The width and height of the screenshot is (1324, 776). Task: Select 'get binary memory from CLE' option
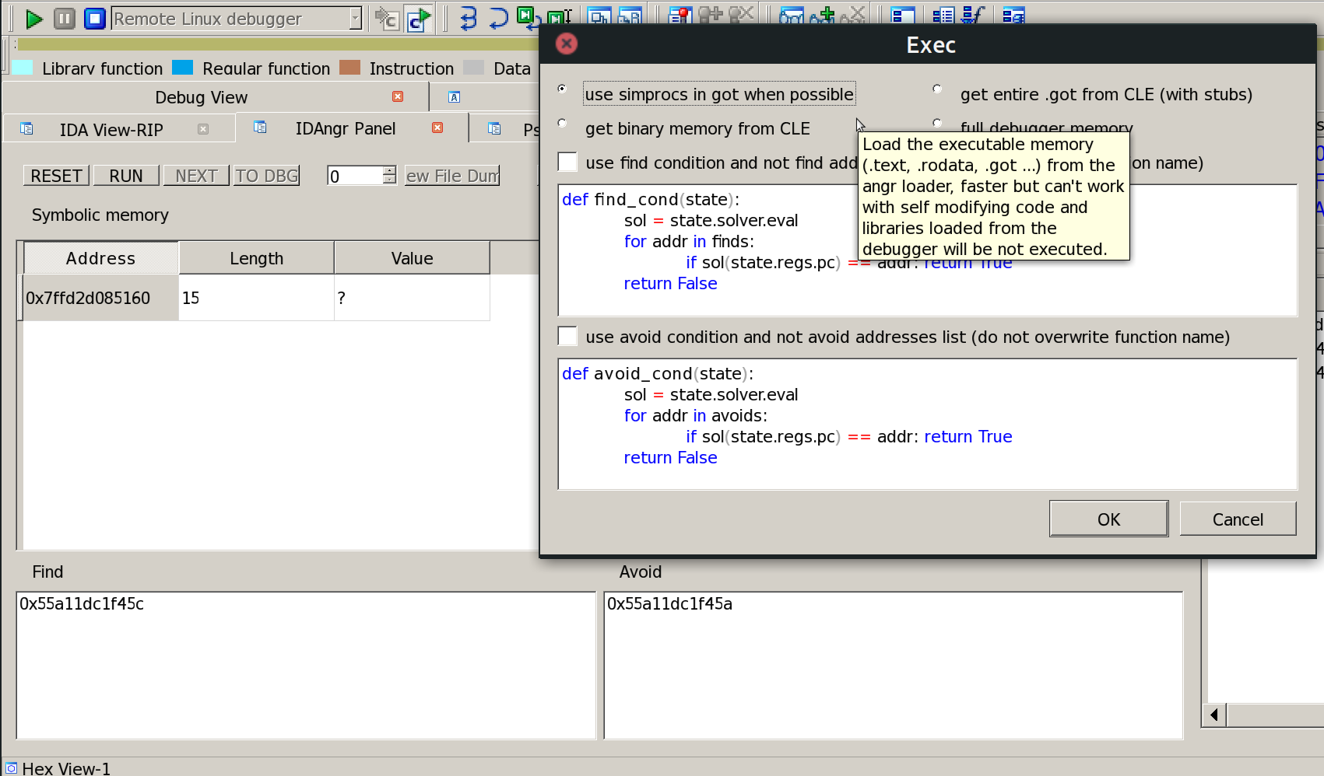(x=562, y=123)
